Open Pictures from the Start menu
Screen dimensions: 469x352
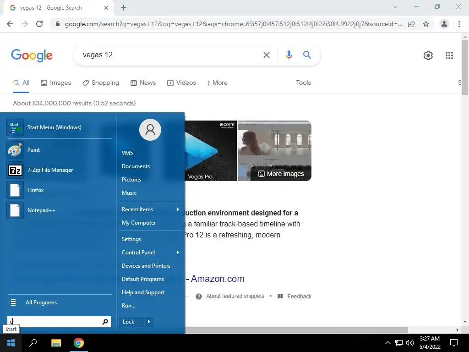click(x=150, y=180)
